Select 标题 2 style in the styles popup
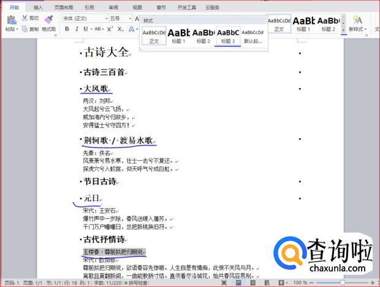The width and height of the screenshot is (380, 287). tap(203, 36)
